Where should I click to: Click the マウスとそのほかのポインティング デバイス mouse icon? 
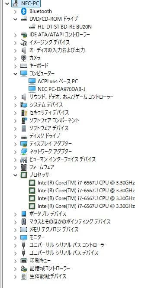tap(24, 221)
